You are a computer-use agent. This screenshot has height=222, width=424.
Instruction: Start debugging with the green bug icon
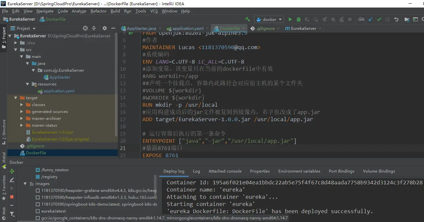[299, 19]
